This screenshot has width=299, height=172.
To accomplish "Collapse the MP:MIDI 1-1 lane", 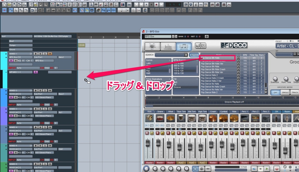I will [6, 72].
